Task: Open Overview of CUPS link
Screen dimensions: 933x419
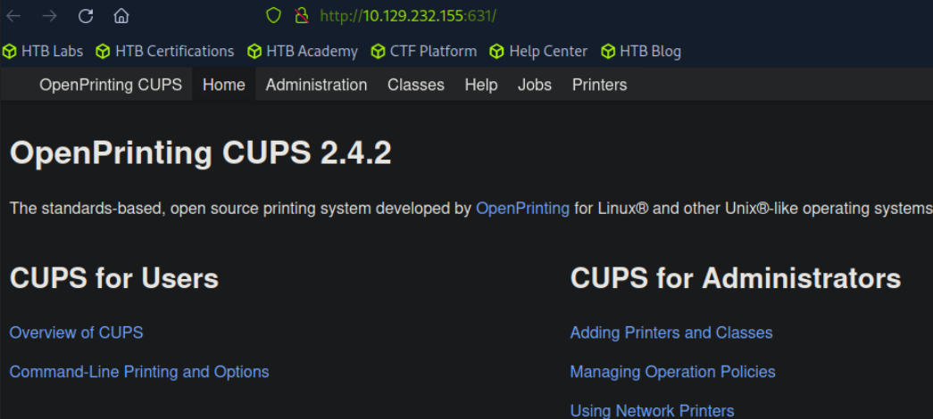Action: coord(76,333)
